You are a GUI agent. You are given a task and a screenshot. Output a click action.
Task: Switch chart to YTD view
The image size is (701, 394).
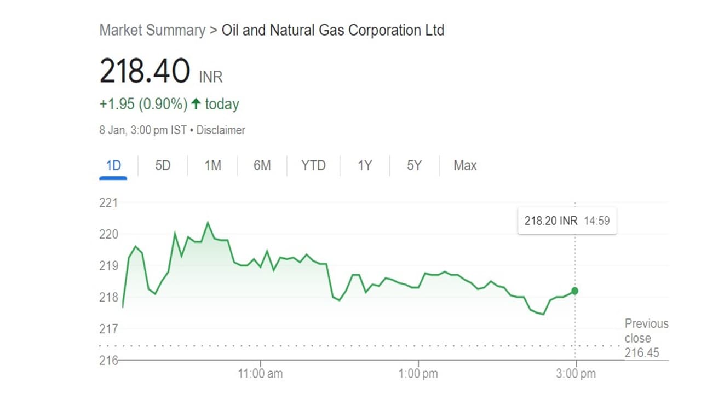(x=313, y=165)
